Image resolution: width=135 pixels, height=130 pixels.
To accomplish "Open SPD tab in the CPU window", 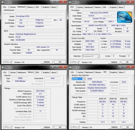I will pos(105,7).
